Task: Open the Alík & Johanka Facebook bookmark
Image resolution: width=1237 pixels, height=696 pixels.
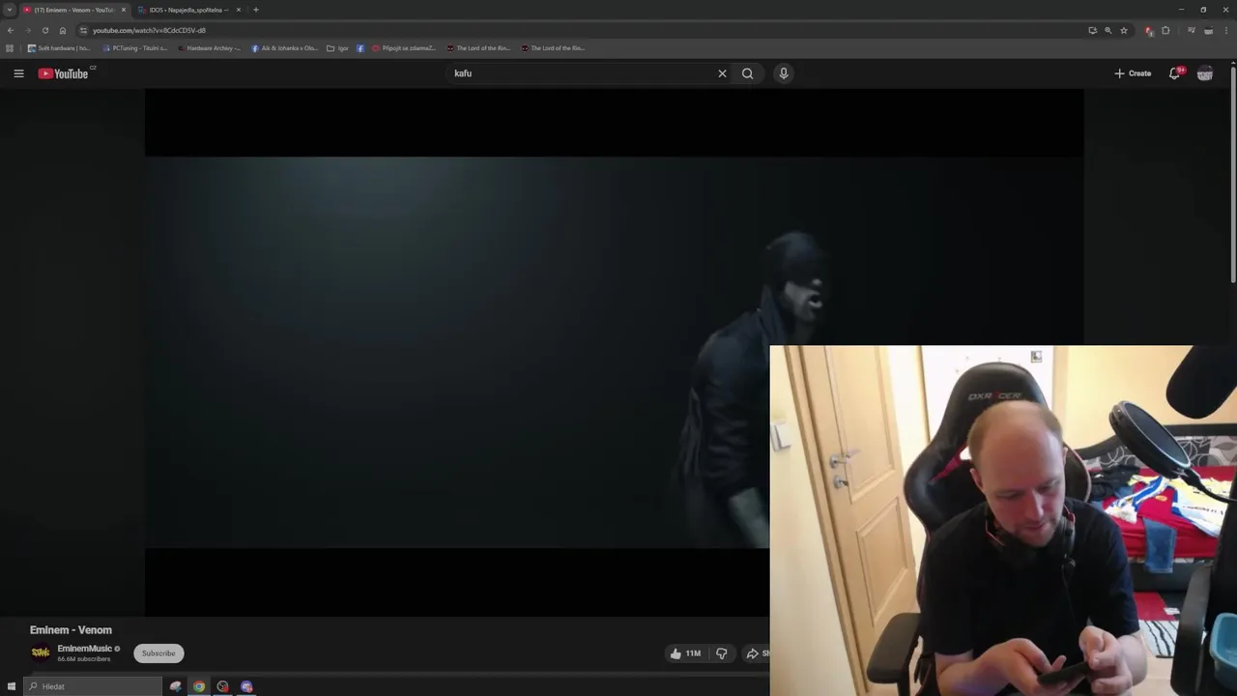Action: click(284, 48)
